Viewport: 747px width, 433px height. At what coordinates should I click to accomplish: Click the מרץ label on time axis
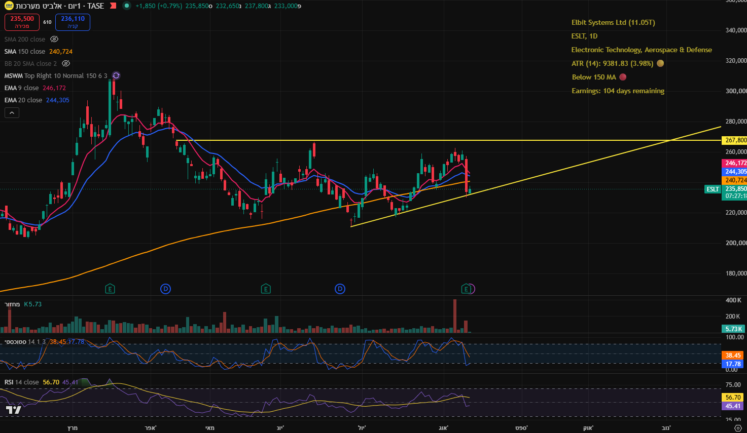(x=73, y=428)
